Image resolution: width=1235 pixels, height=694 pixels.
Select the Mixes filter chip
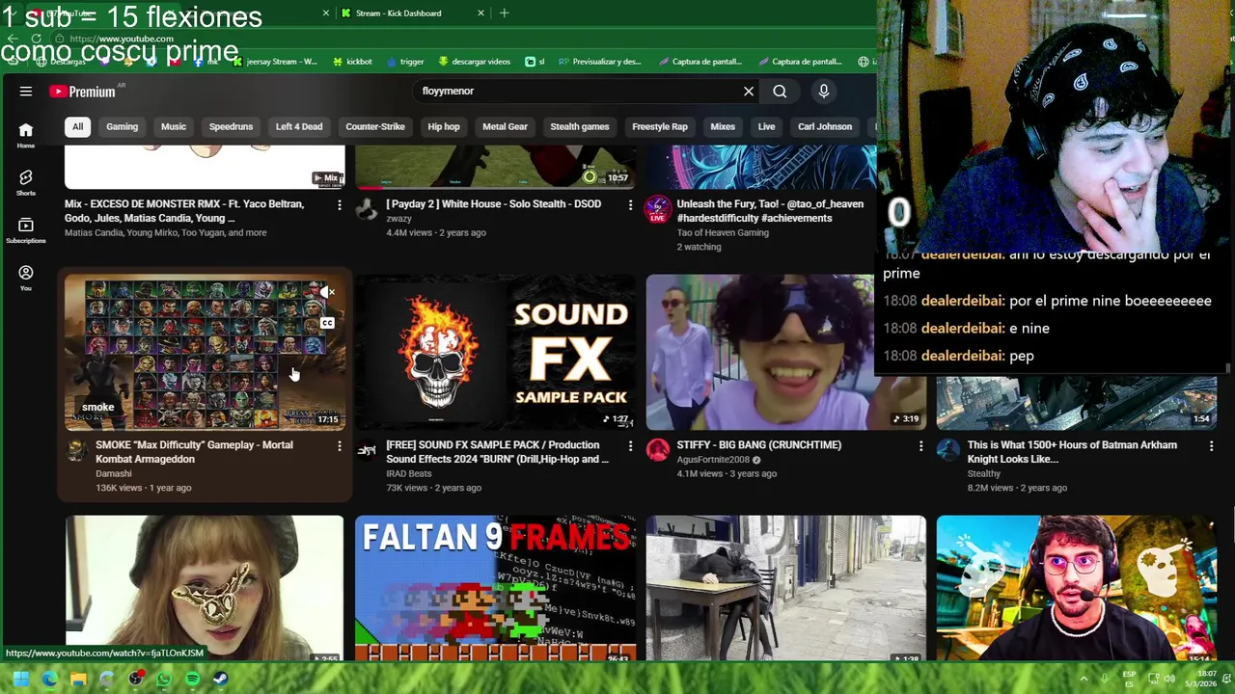tap(723, 126)
